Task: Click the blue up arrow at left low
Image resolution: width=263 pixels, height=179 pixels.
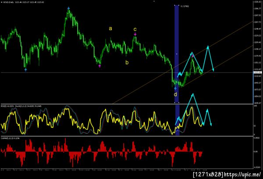Action: click(25, 70)
